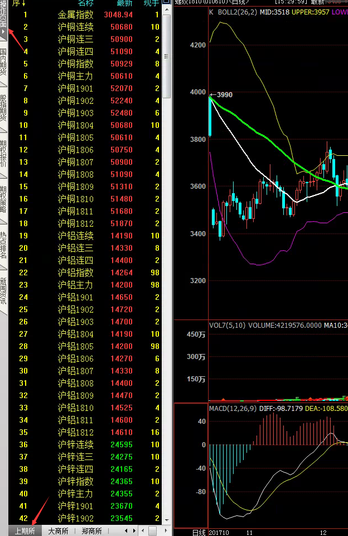Click the horizontal scrollbar thumb below list

coord(152,531)
